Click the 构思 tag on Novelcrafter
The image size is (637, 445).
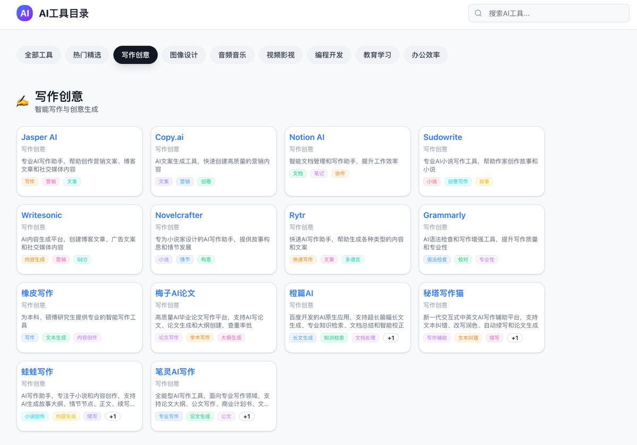click(x=206, y=260)
